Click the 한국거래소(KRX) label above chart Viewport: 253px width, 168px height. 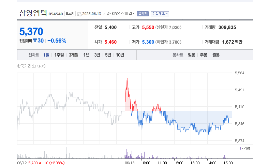[x=31, y=66]
